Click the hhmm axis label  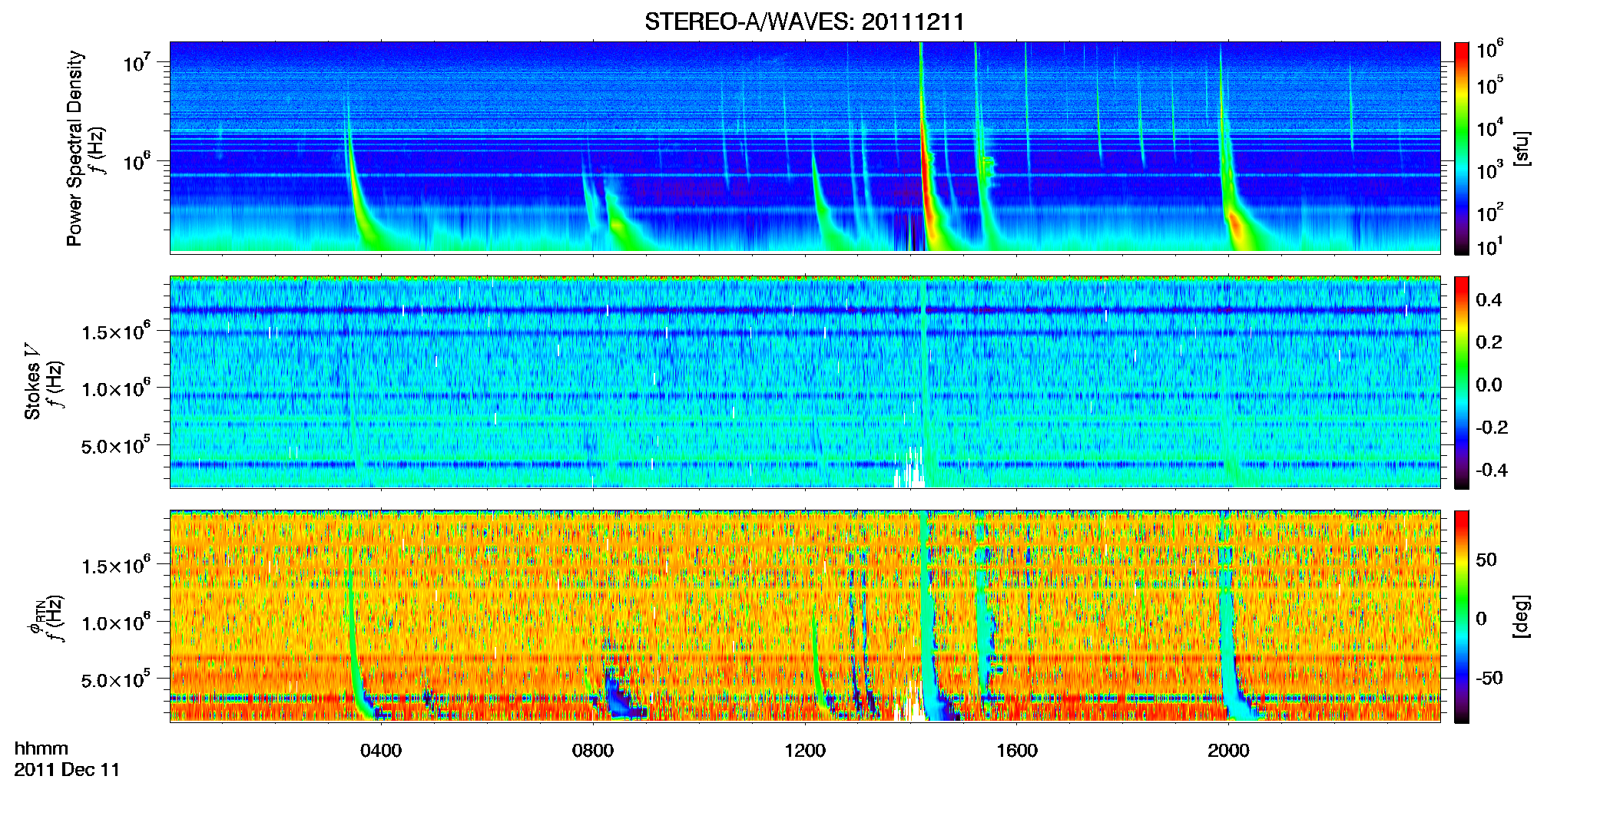pyautogui.click(x=41, y=748)
